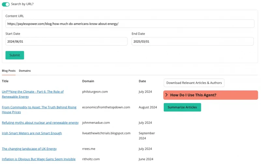The height and width of the screenshot is (164, 261).
Task: Click the Summarize Articles button
Action: click(x=182, y=107)
